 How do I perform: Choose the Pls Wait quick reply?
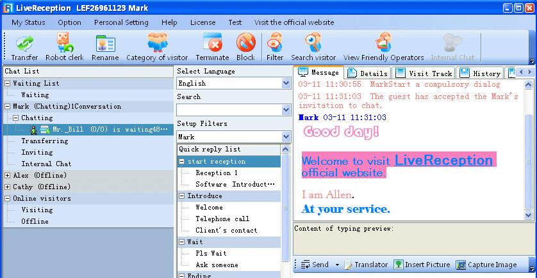[x=211, y=254]
